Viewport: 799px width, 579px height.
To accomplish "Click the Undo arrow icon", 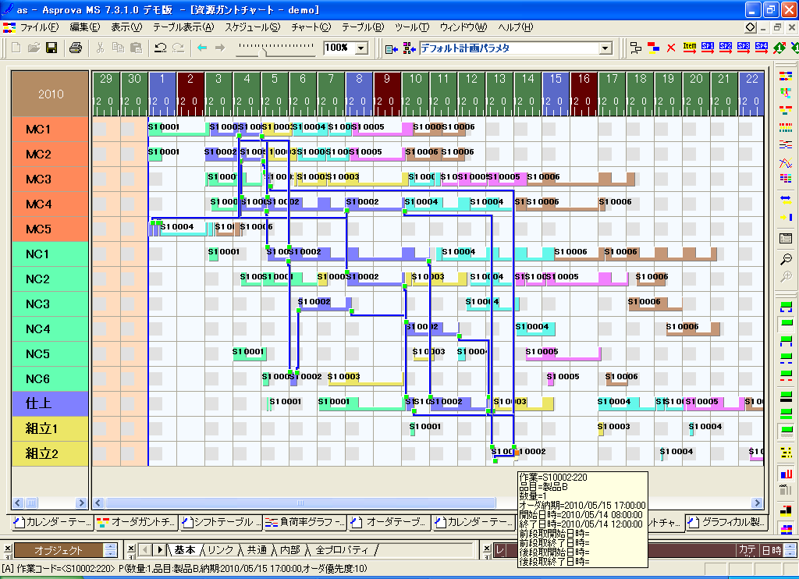I will (x=161, y=48).
